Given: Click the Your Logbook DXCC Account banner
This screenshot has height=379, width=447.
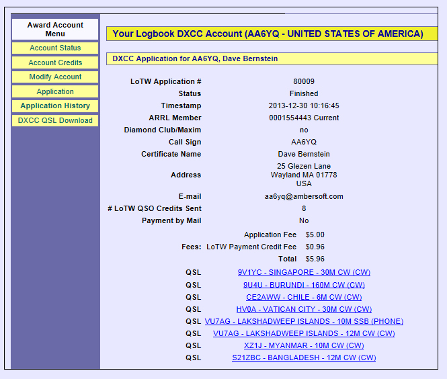Looking at the screenshot, I should click(267, 34).
